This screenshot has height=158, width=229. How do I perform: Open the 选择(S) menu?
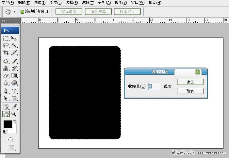(x=72, y=3)
